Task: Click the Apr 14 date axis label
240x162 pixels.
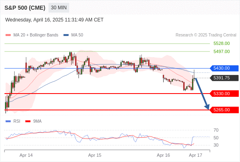Action: [x=26, y=155]
